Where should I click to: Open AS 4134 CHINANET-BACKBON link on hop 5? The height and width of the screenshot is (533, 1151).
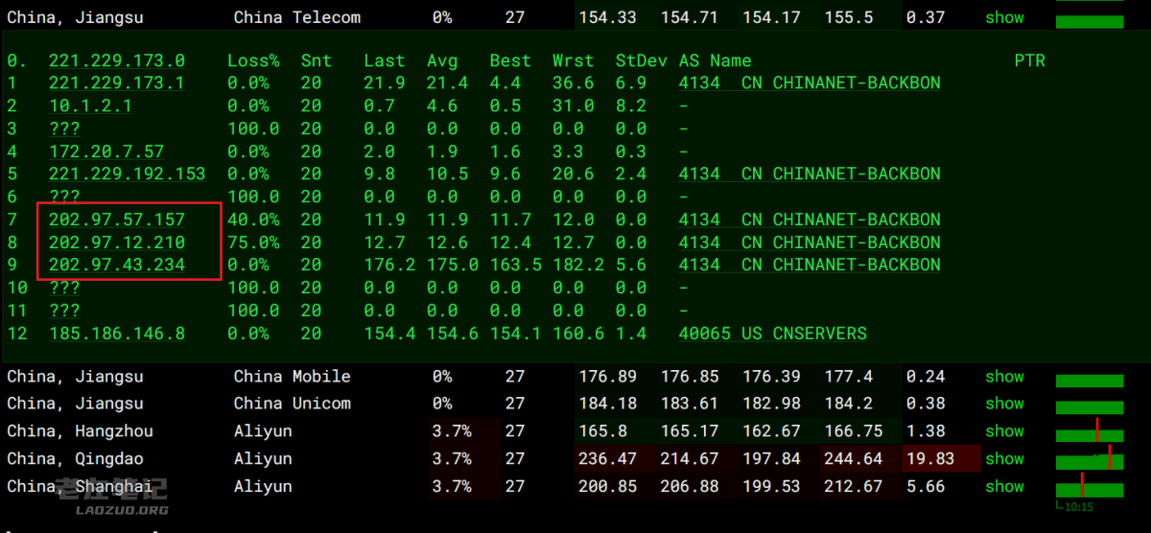click(810, 174)
